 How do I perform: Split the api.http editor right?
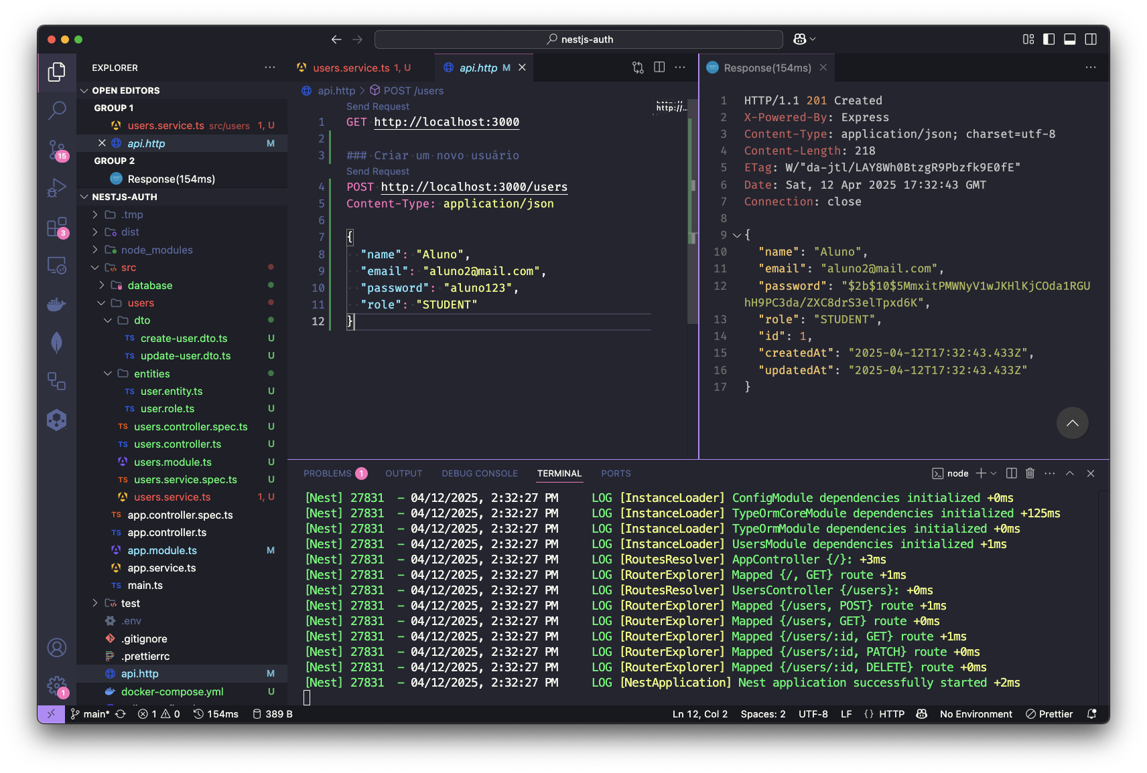[x=659, y=67]
